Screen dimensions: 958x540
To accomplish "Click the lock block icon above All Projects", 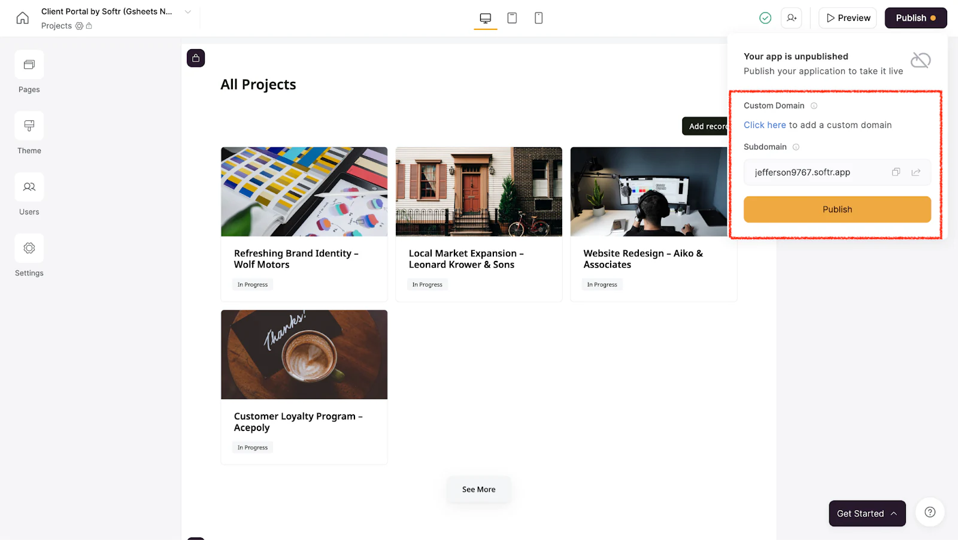I will click(x=196, y=58).
